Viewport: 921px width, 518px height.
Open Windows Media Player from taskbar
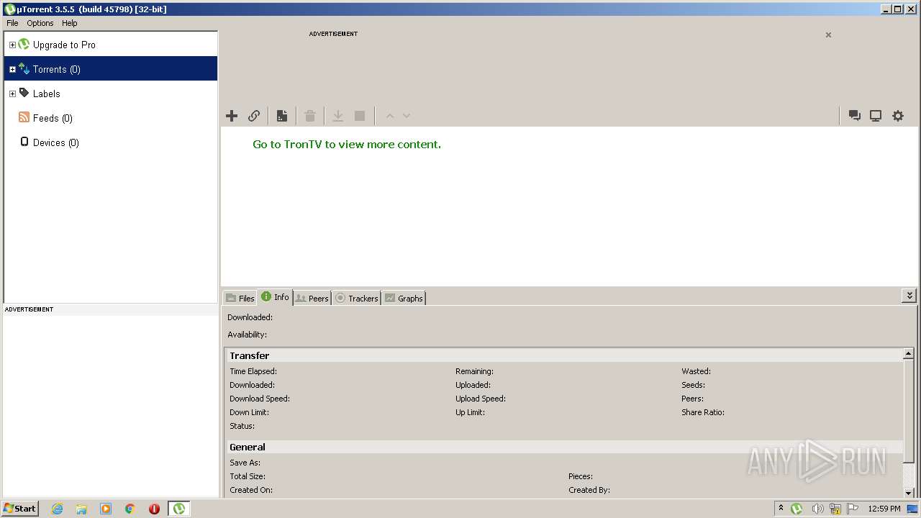tap(106, 509)
